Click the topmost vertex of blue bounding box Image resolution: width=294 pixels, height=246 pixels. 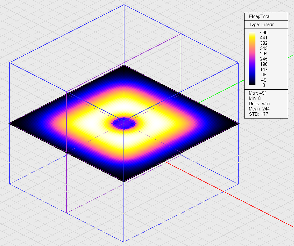click(x=124, y=5)
